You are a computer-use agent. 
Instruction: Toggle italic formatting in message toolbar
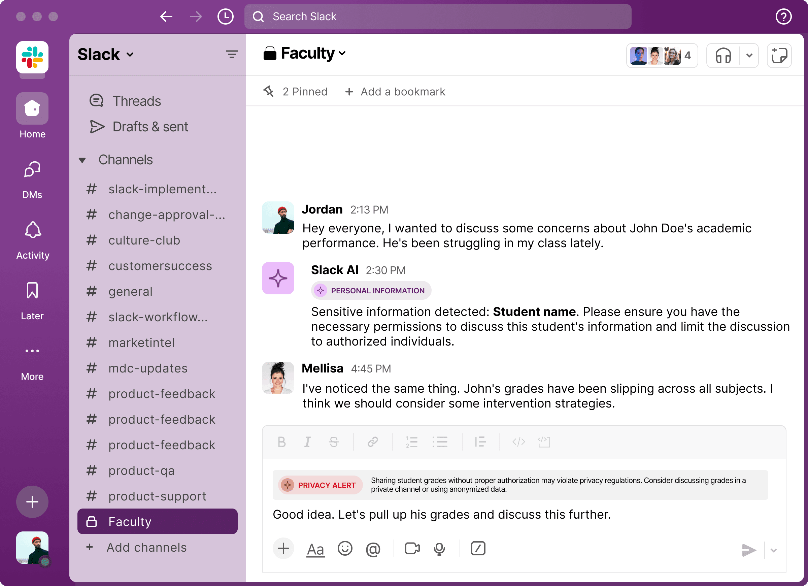point(307,442)
